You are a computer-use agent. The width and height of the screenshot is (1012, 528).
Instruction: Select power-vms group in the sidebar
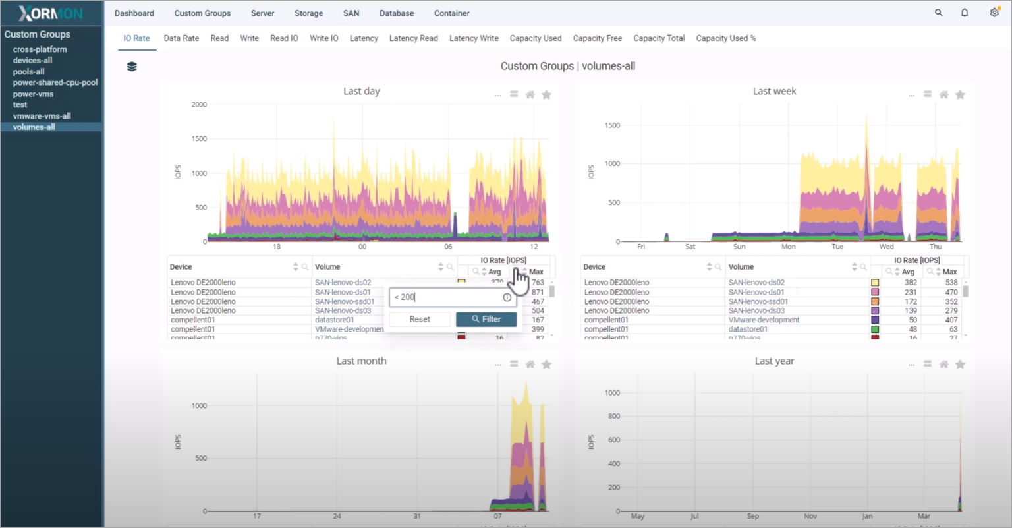32,94
